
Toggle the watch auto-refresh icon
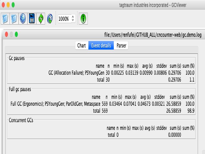point(50,19)
